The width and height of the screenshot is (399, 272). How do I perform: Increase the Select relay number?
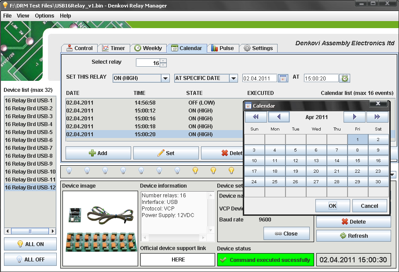pyautogui.click(x=163, y=61)
